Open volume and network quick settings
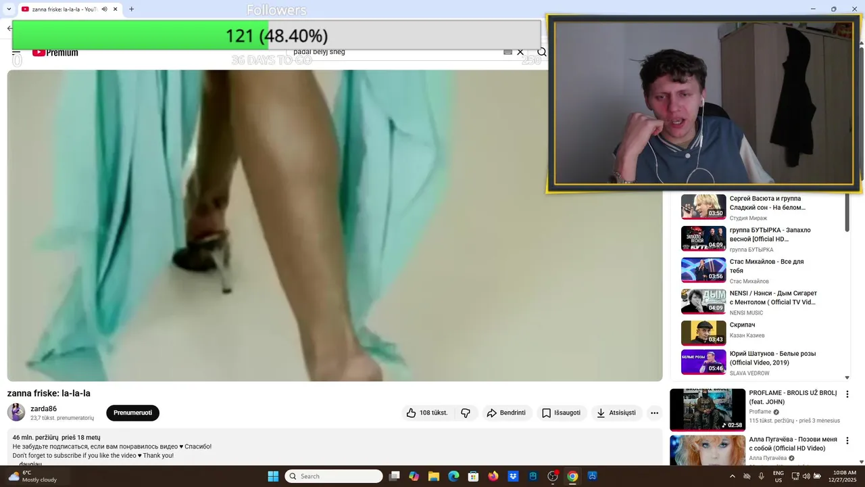The width and height of the screenshot is (865, 487). coord(806,476)
